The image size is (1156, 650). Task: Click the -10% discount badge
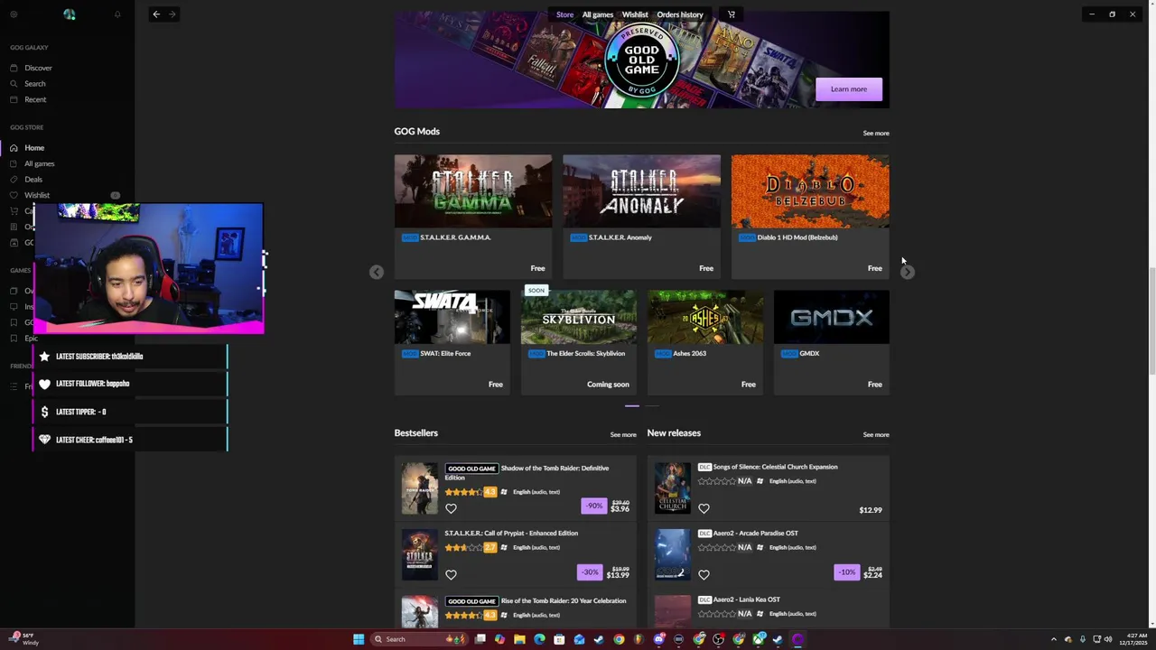(x=846, y=572)
